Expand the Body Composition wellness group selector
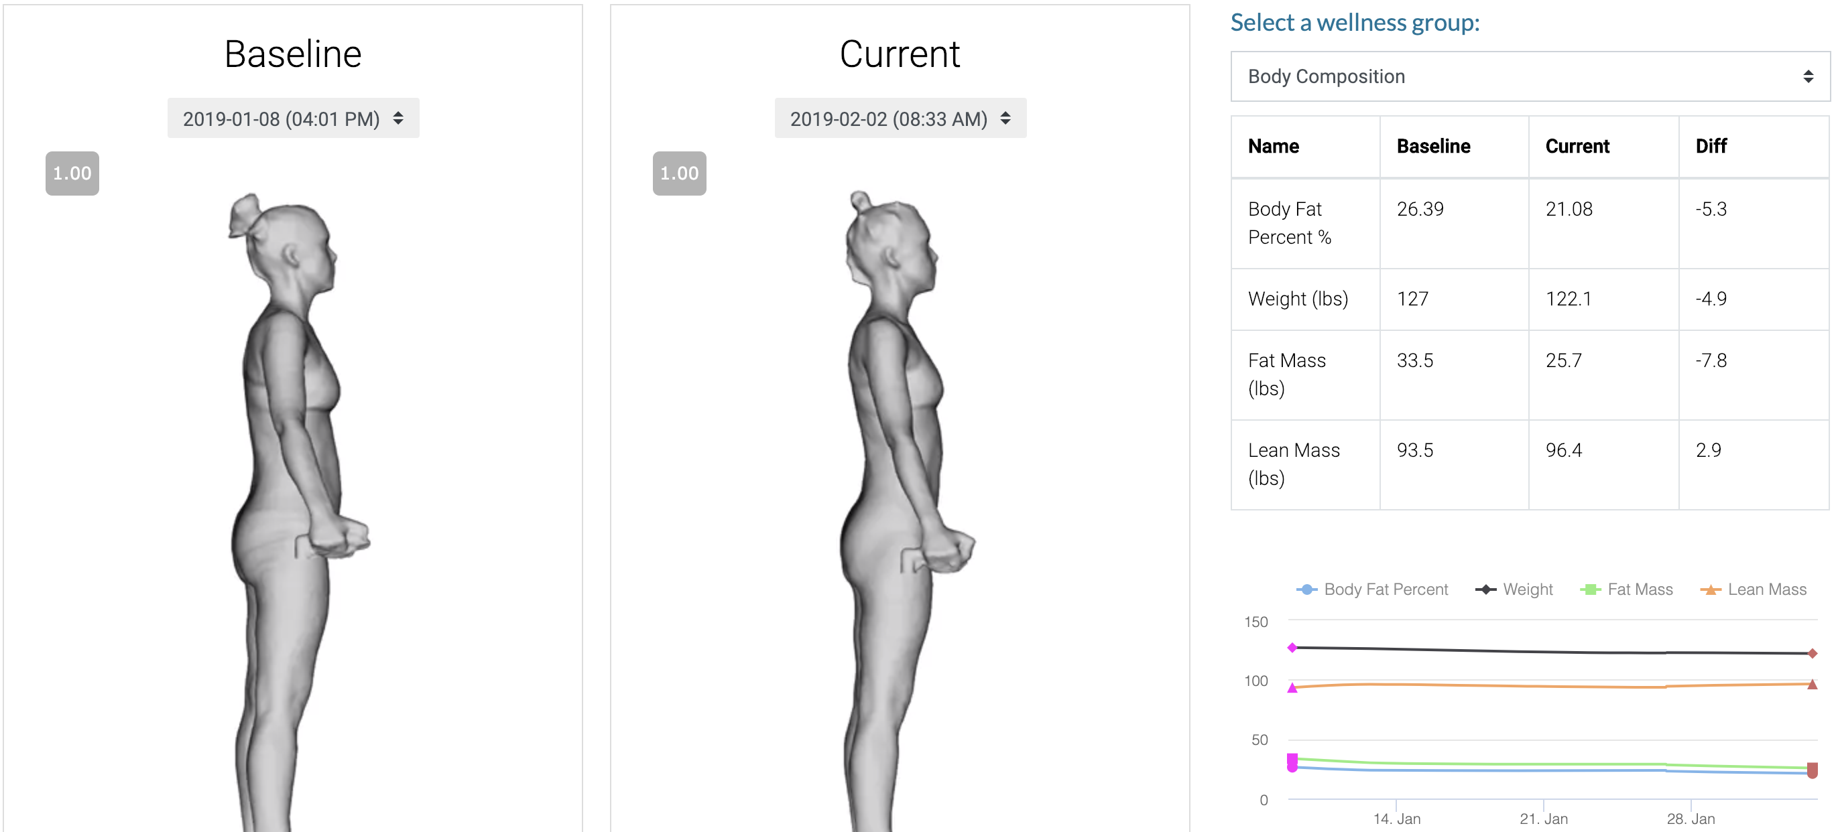This screenshot has width=1838, height=832. [1529, 76]
